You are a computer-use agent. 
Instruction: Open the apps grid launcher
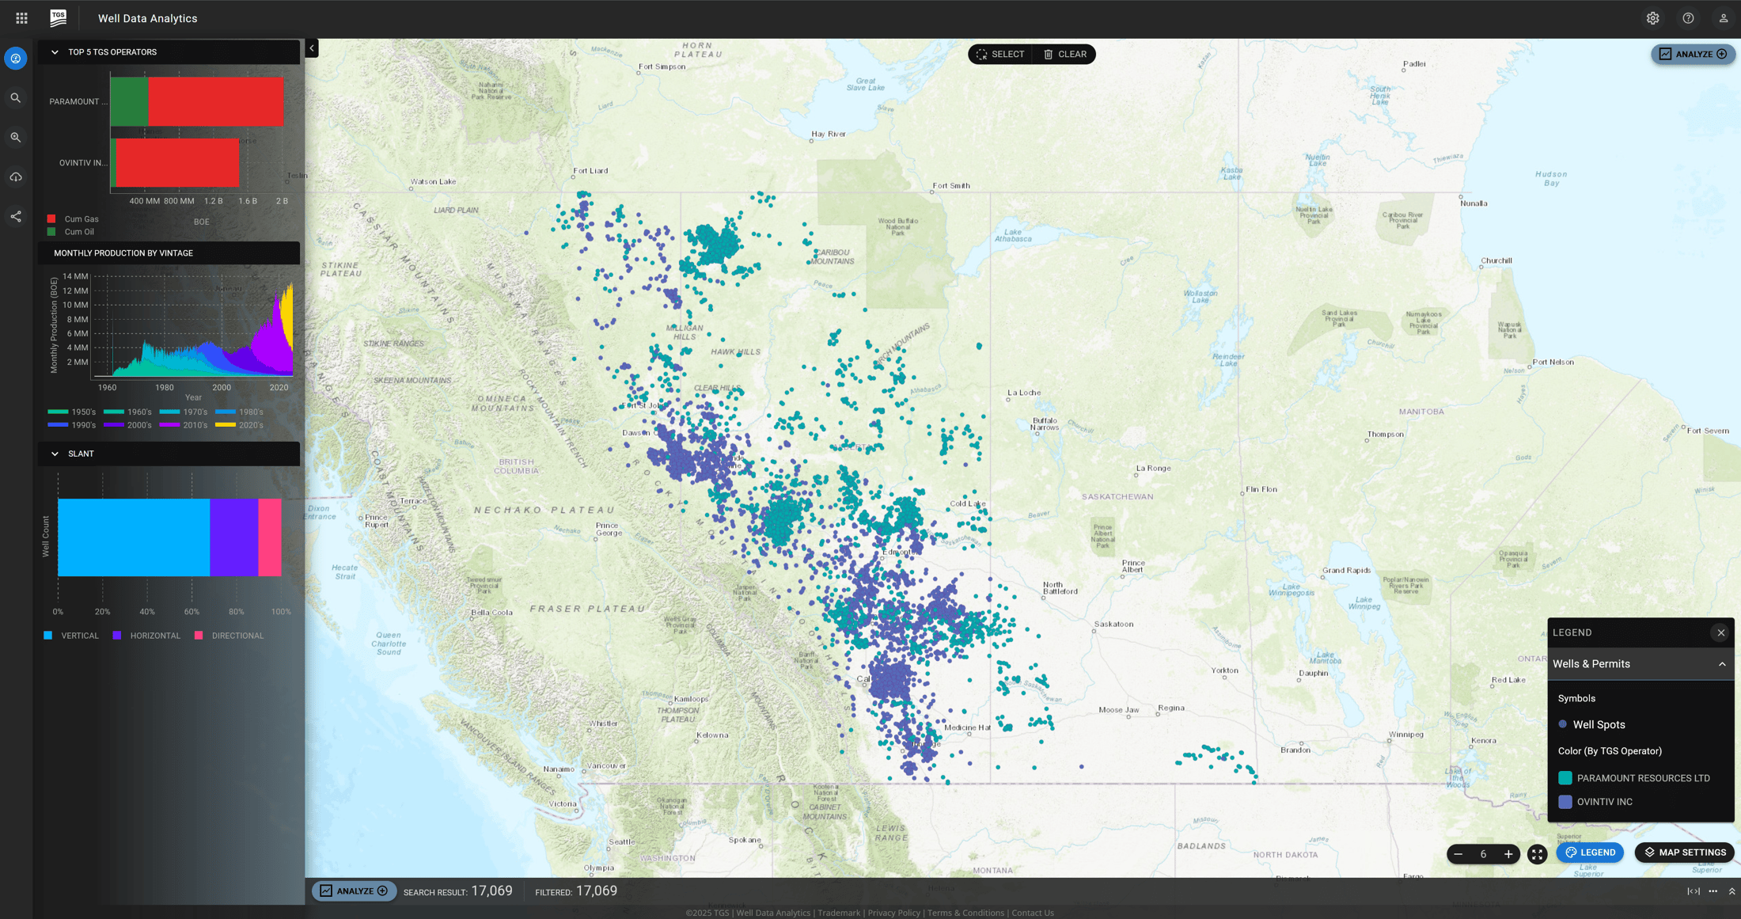click(21, 17)
